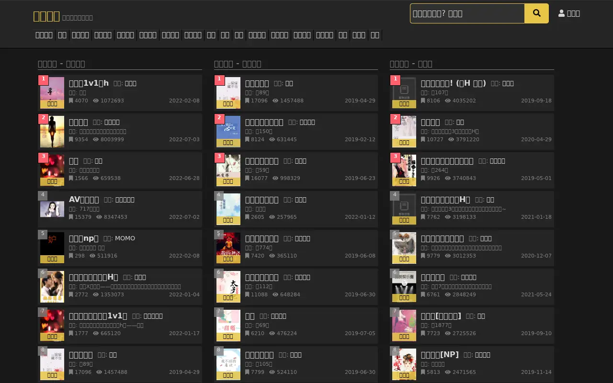Click the date 2021-05-24
This screenshot has height=383, width=613.
tap(536, 295)
